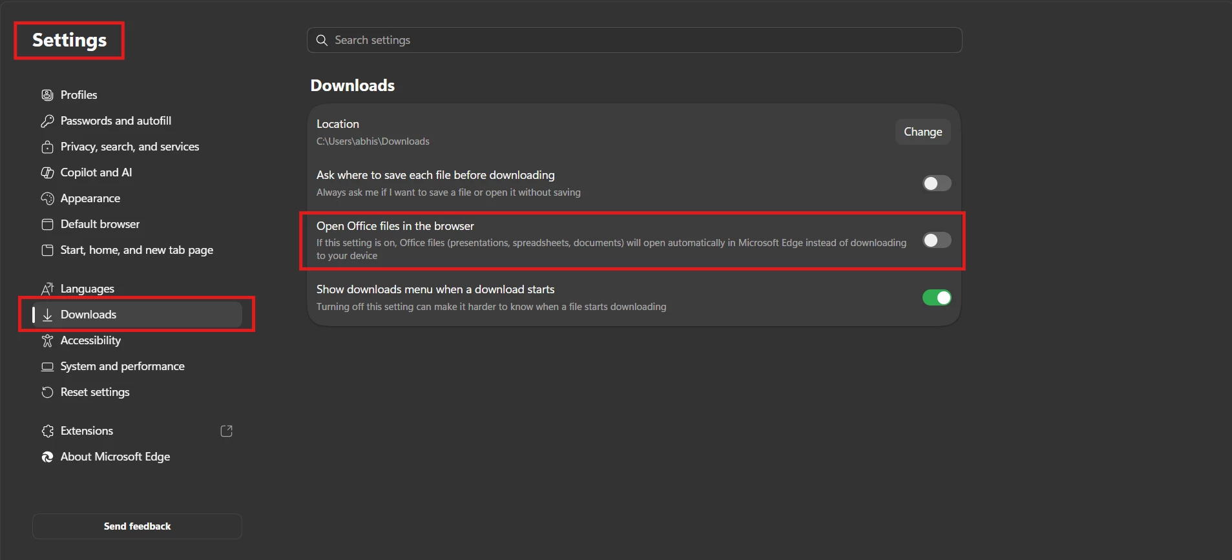This screenshot has width=1232, height=560.
Task: Turn on Open Office files in the browser
Action: [x=937, y=240]
